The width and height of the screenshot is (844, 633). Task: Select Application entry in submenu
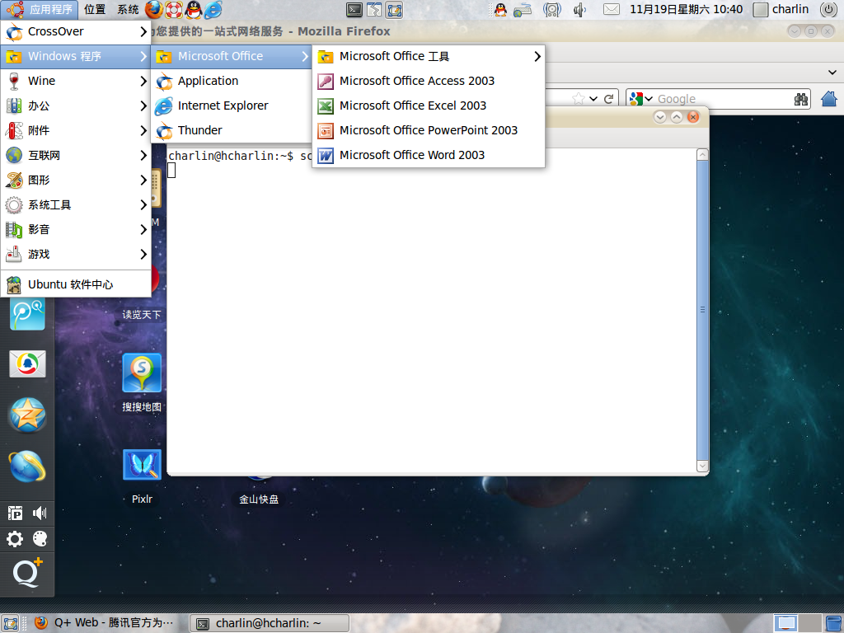click(x=232, y=81)
